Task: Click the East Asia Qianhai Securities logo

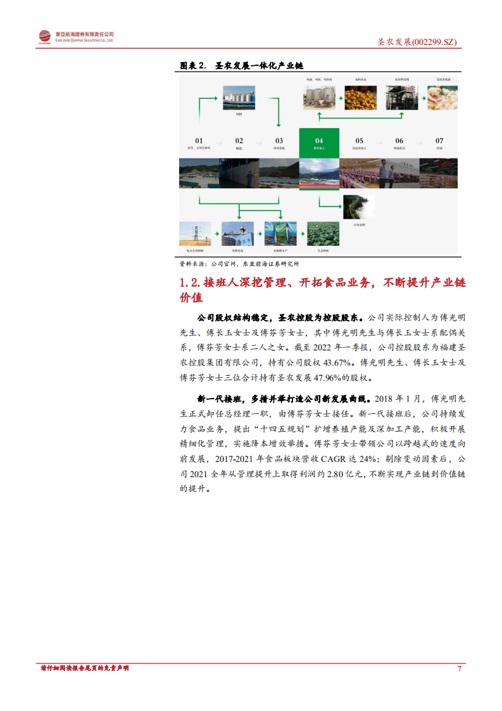Action: [x=76, y=37]
